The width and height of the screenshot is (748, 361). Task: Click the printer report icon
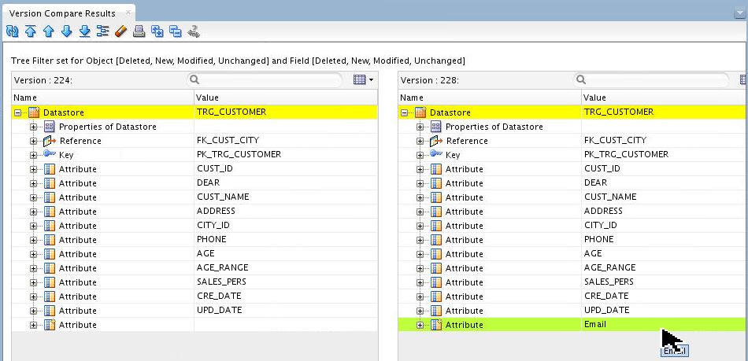[139, 31]
